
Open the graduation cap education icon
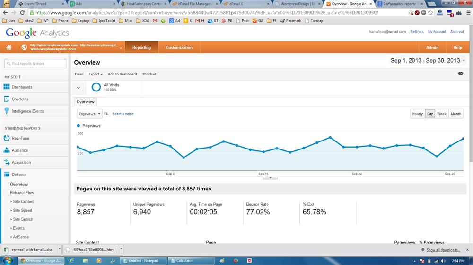(460, 74)
